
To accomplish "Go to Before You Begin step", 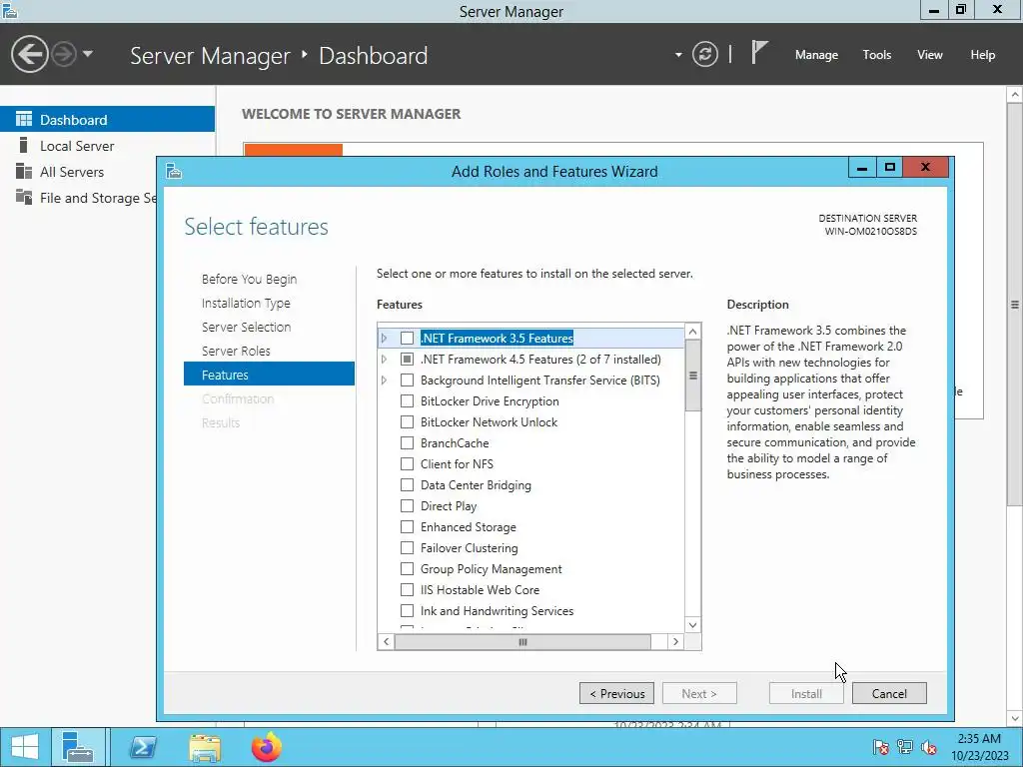I will click(249, 280).
